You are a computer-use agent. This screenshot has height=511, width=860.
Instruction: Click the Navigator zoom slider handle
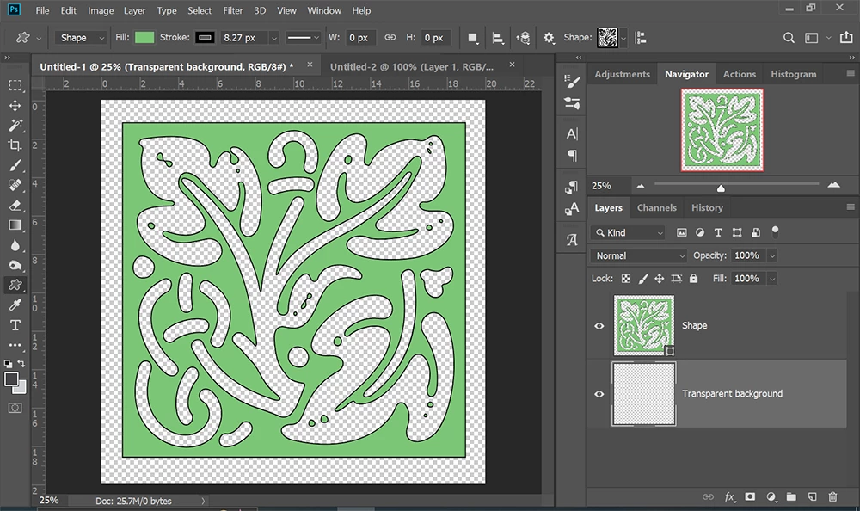click(721, 188)
